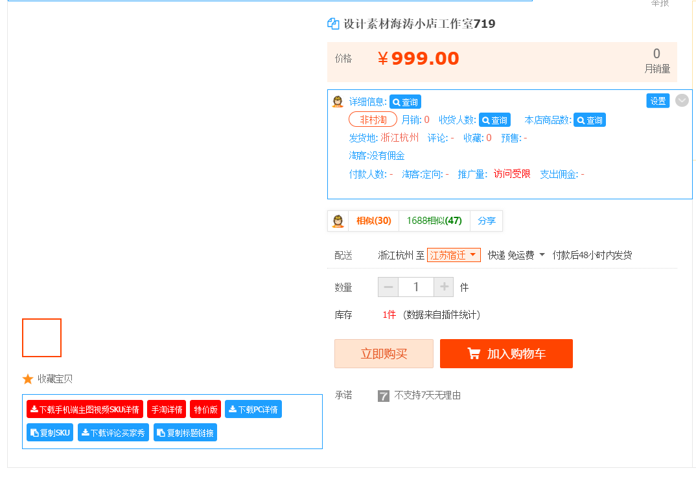Click the copy icon on the 复制标题链接 button

[x=160, y=432]
